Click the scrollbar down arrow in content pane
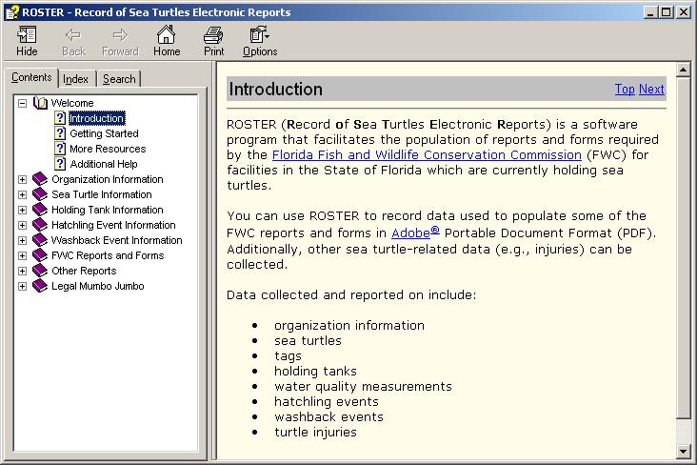Viewport: 697px width, 465px height. [x=683, y=451]
